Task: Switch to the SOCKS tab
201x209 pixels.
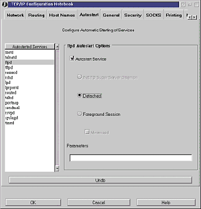Action: (154, 15)
